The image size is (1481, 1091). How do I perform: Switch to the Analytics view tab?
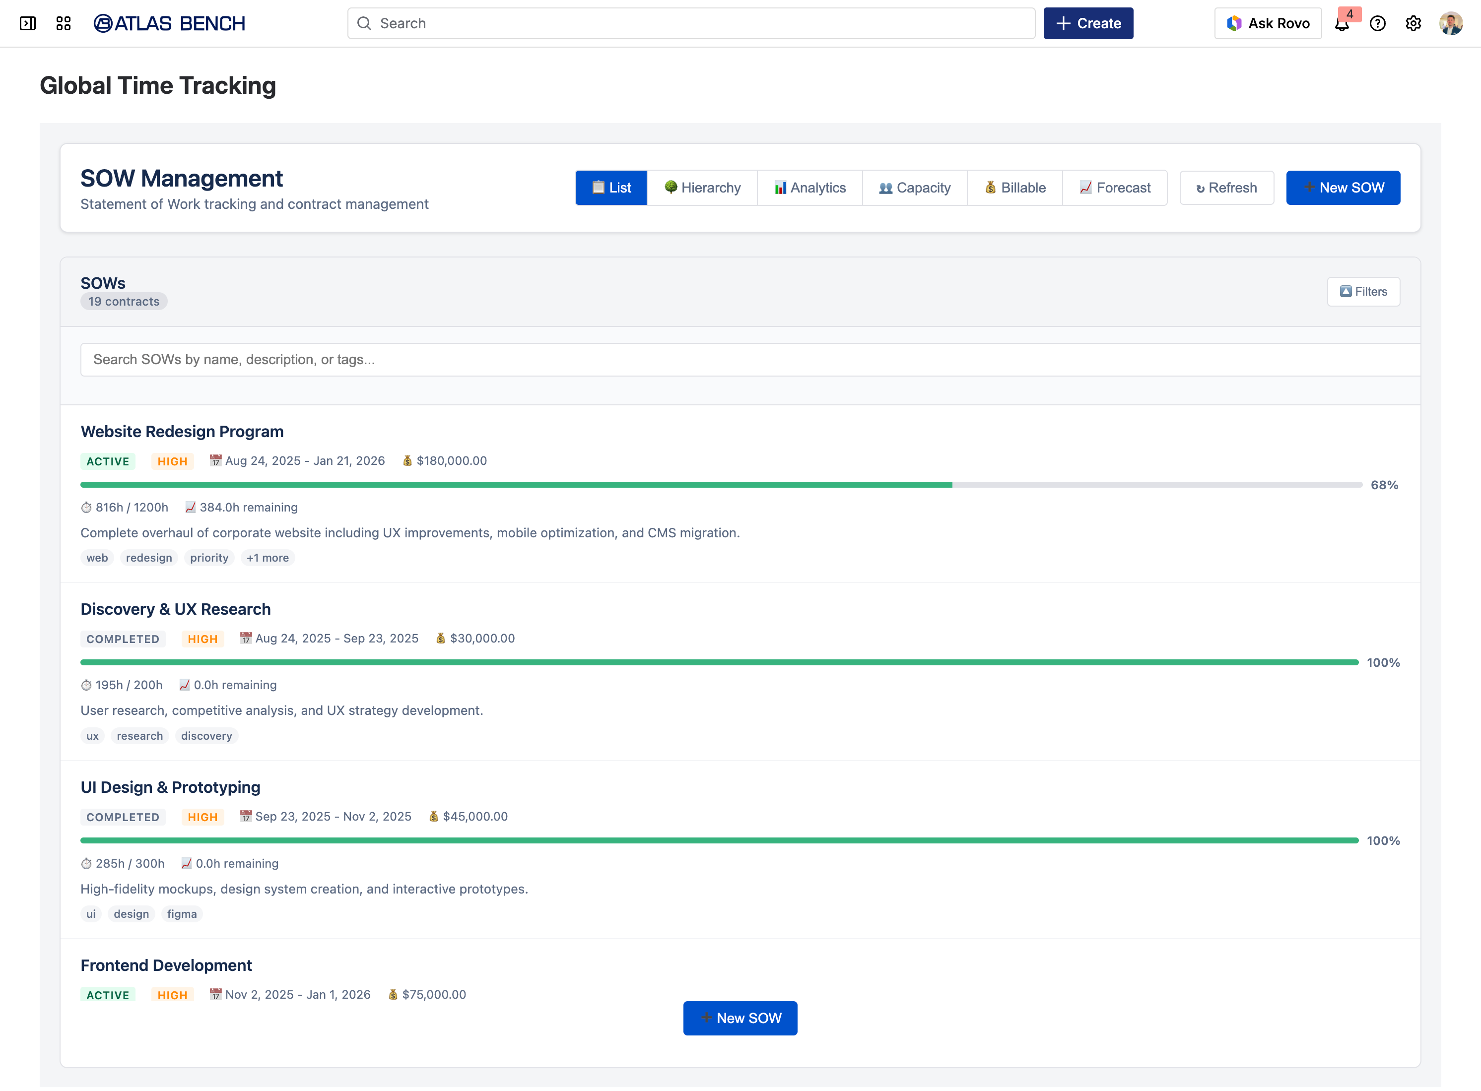point(810,188)
